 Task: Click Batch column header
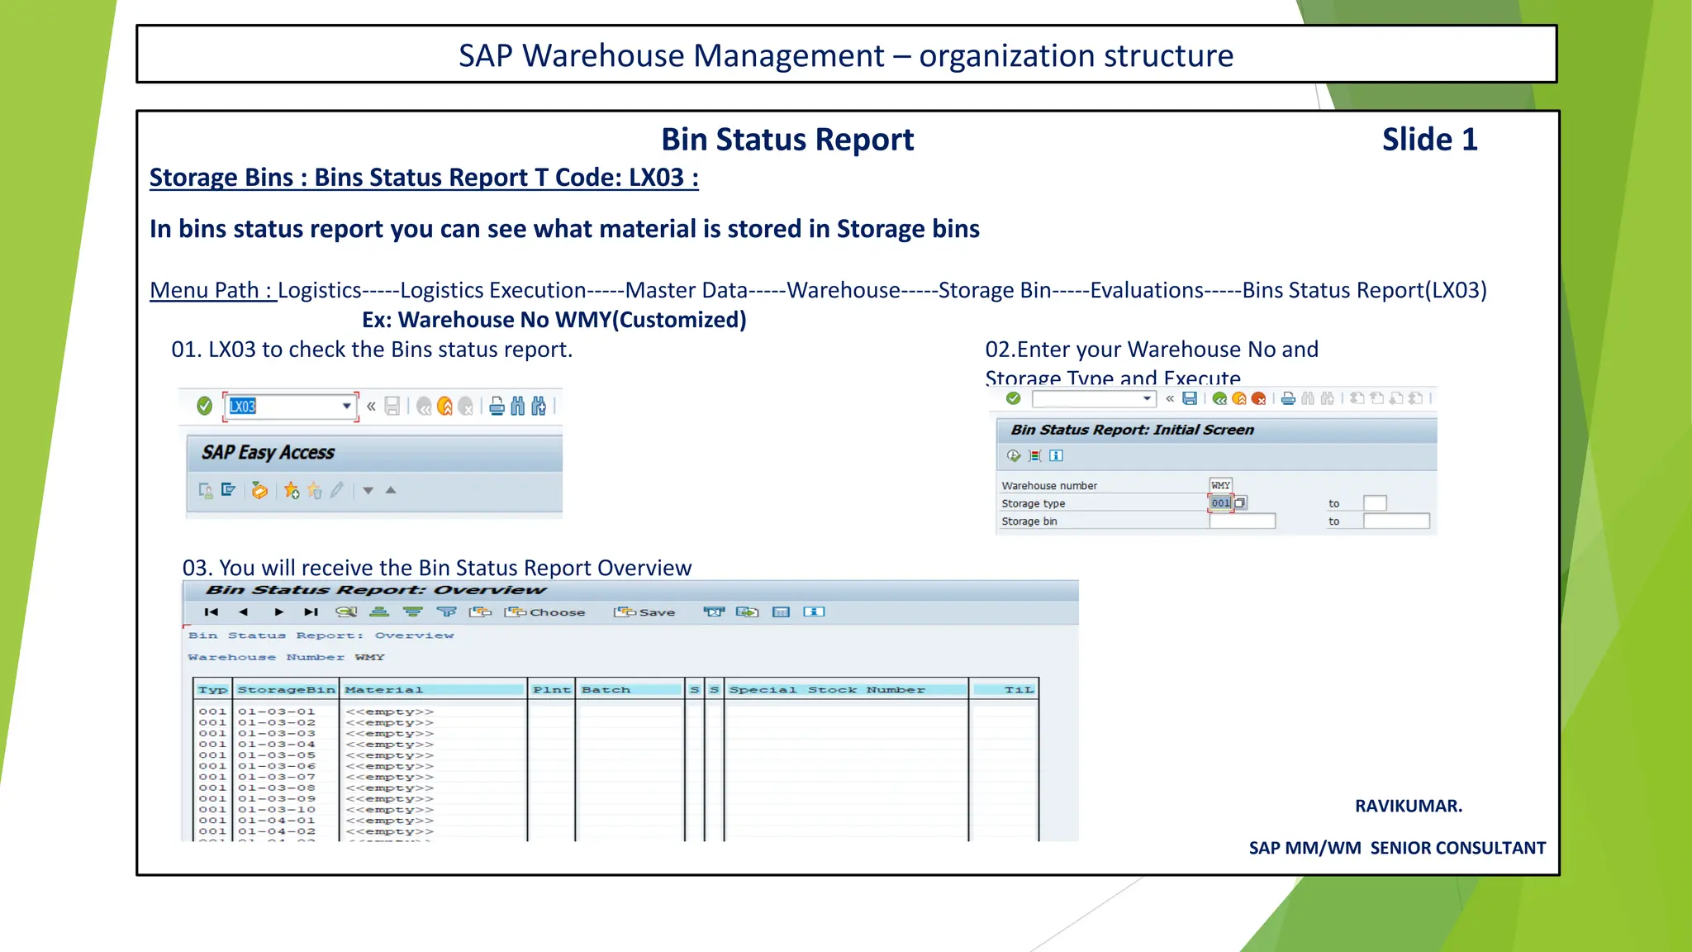[630, 690]
